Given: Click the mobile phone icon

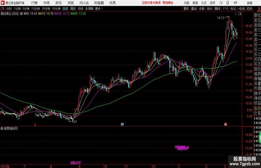Looking at the screenshot, I should coord(228,3).
